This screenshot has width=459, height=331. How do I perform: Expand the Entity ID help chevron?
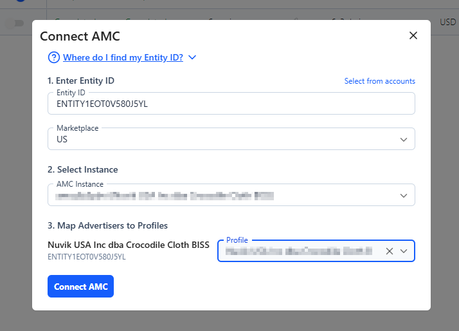click(x=192, y=57)
